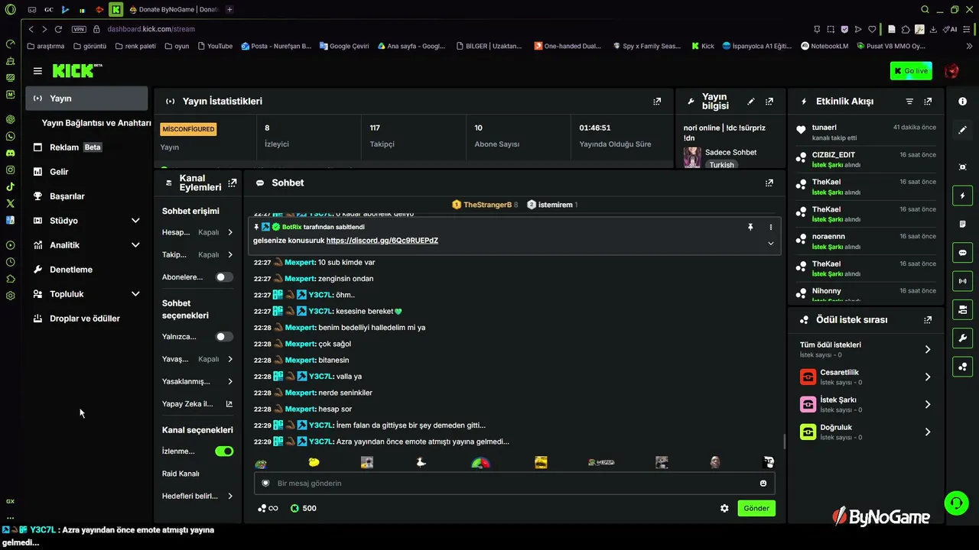
Task: Toggle the Abonelere chat access switch
Action: (224, 277)
